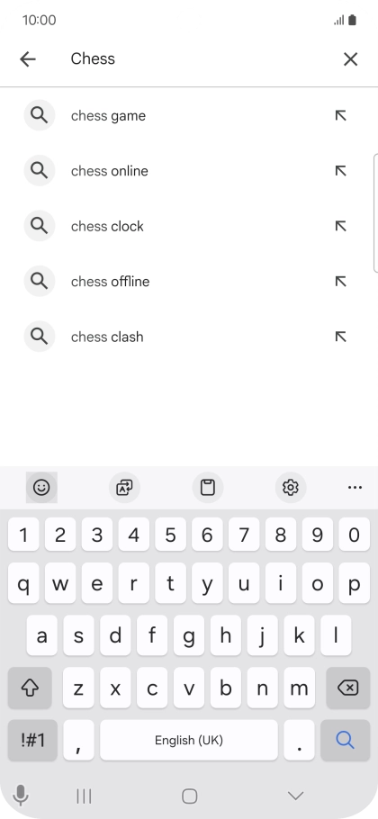Screen dimensions: 378x819
Task: Select the chess game suggestion
Action: click(x=189, y=115)
